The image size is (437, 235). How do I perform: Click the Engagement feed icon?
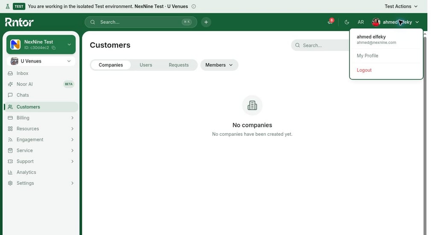(x=10, y=140)
